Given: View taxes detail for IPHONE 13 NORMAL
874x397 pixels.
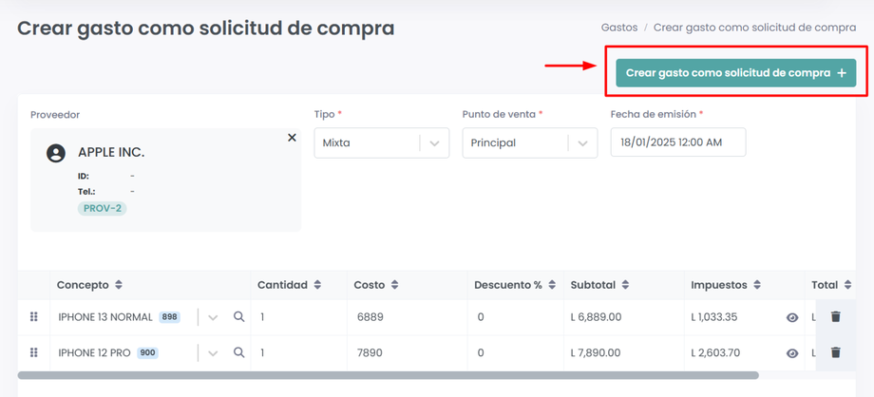Looking at the screenshot, I should pyautogui.click(x=792, y=318).
